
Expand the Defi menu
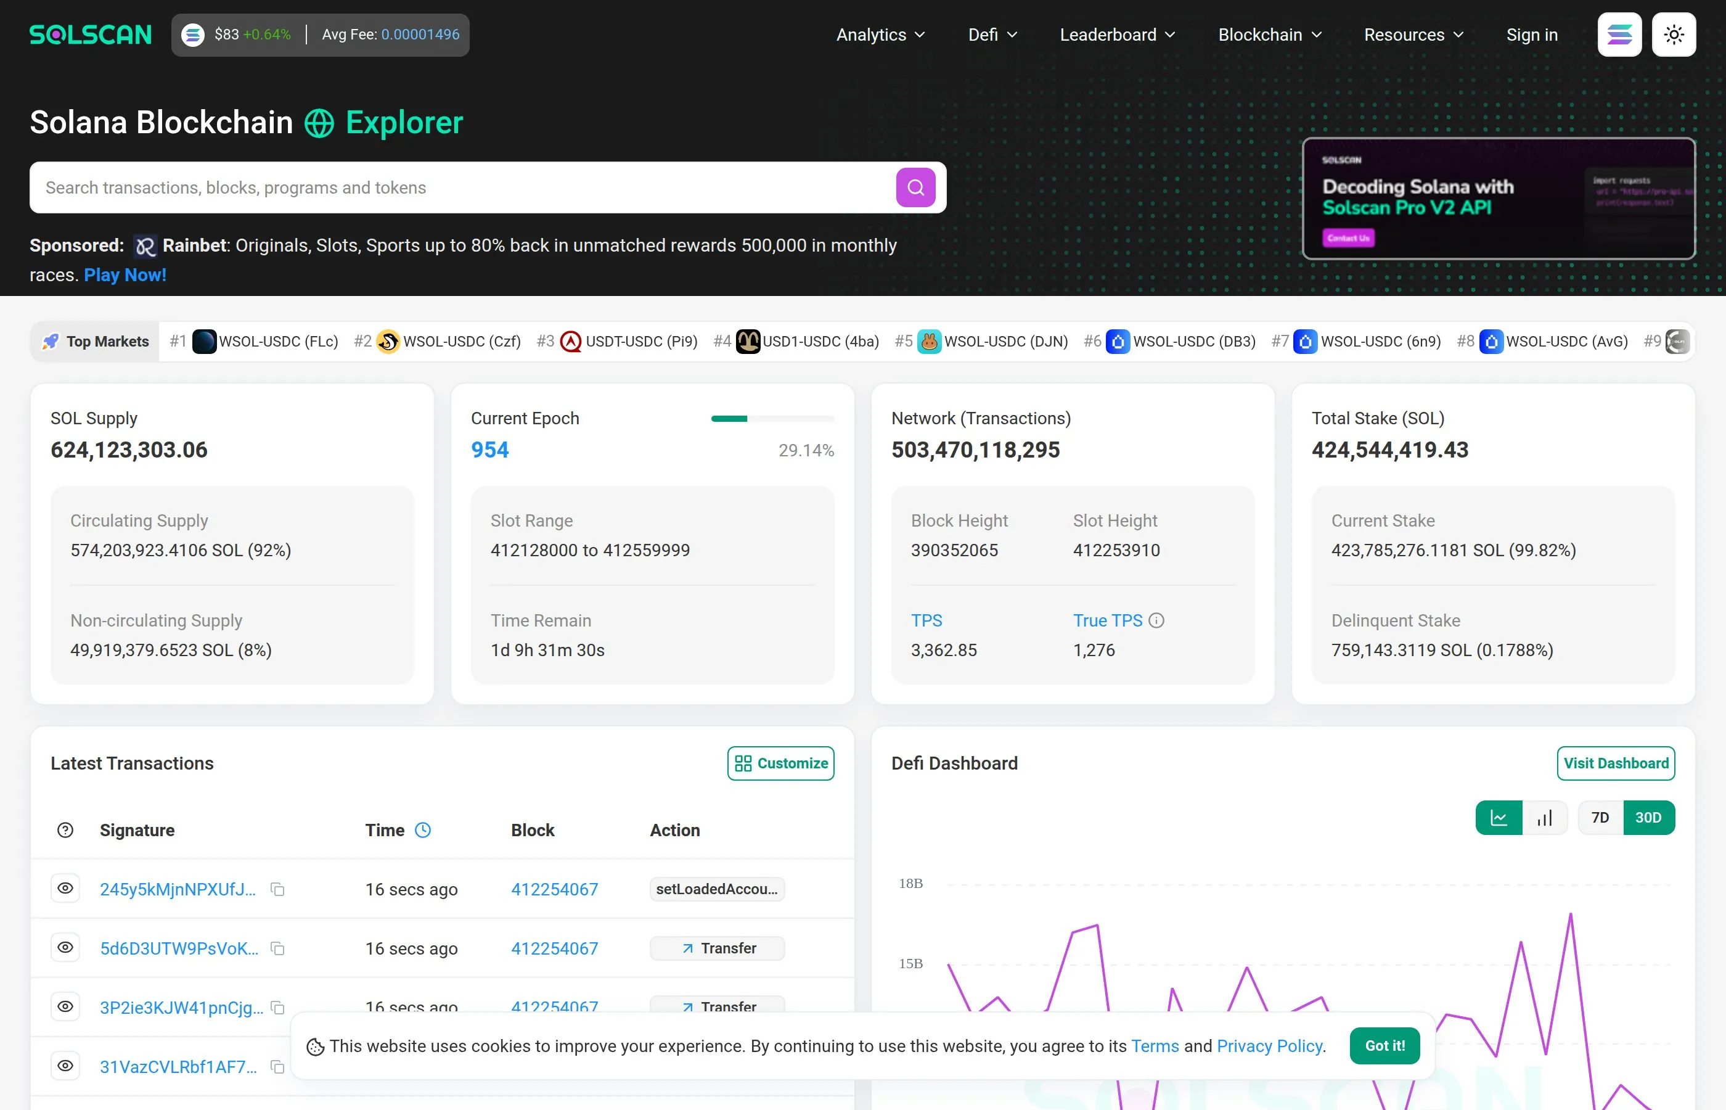pos(992,35)
